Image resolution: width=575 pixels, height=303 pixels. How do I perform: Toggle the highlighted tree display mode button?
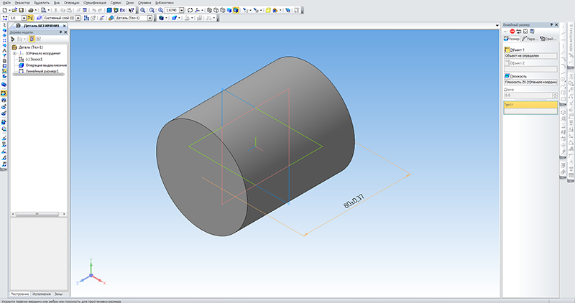coord(32,39)
